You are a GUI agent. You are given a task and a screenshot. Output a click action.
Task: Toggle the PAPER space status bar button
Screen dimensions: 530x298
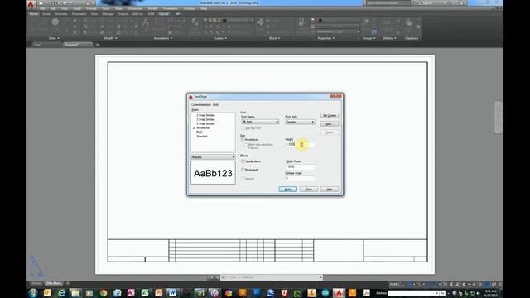394,285
